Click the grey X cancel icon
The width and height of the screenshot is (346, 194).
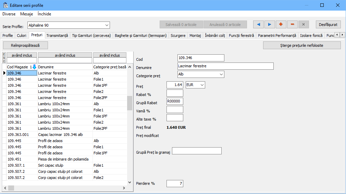coord(304,25)
